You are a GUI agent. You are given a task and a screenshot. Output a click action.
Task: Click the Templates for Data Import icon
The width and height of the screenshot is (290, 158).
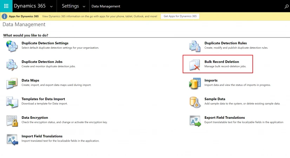click(x=12, y=102)
